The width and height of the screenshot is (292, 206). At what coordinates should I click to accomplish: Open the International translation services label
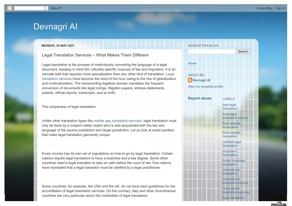coord(236,190)
